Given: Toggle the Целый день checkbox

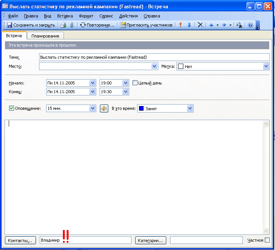Looking at the screenshot, I should coord(135,83).
